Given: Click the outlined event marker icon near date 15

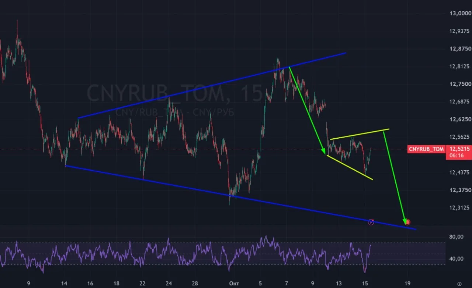Looking at the screenshot, I should [x=371, y=222].
